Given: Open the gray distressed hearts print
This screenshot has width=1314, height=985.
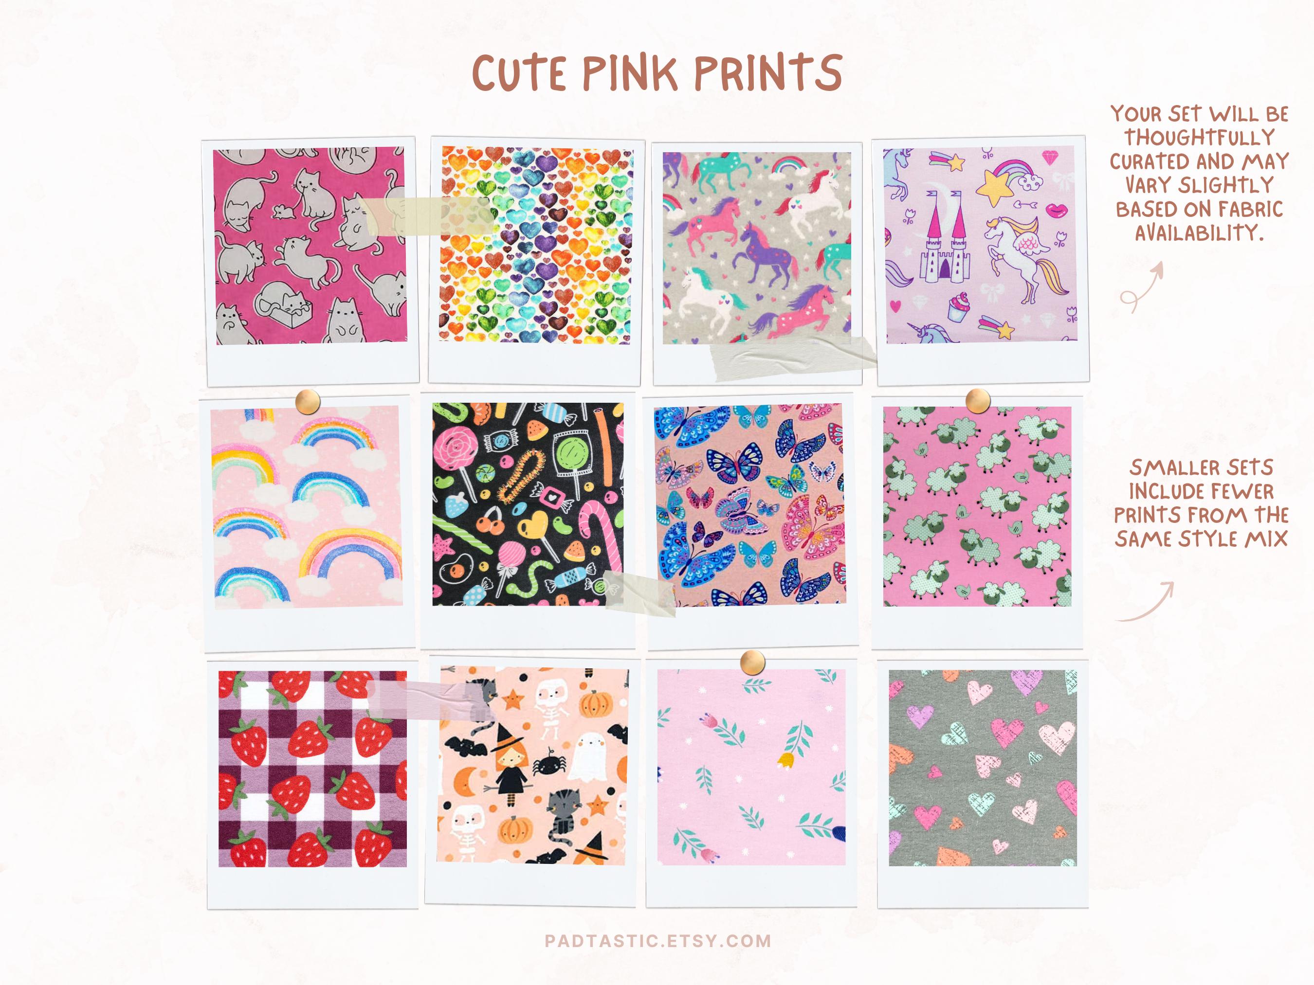Looking at the screenshot, I should 983,768.
